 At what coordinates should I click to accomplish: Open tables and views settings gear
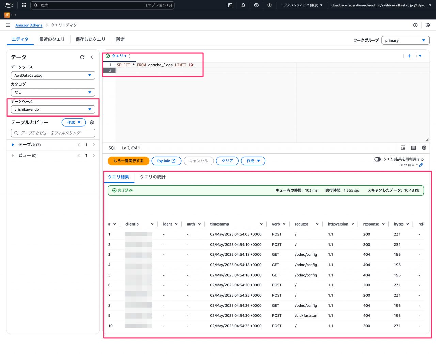click(92, 122)
